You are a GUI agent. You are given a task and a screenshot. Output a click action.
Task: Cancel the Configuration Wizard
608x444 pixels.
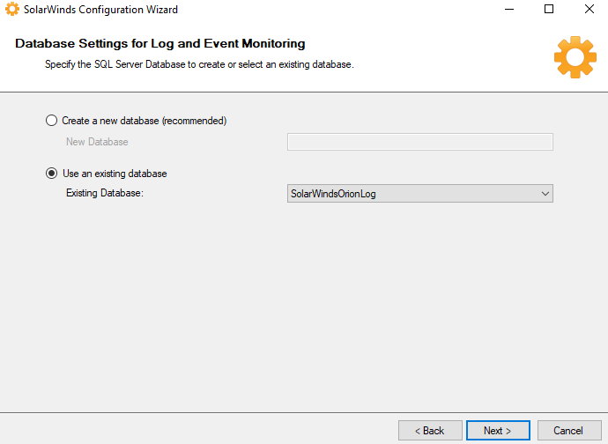569,431
